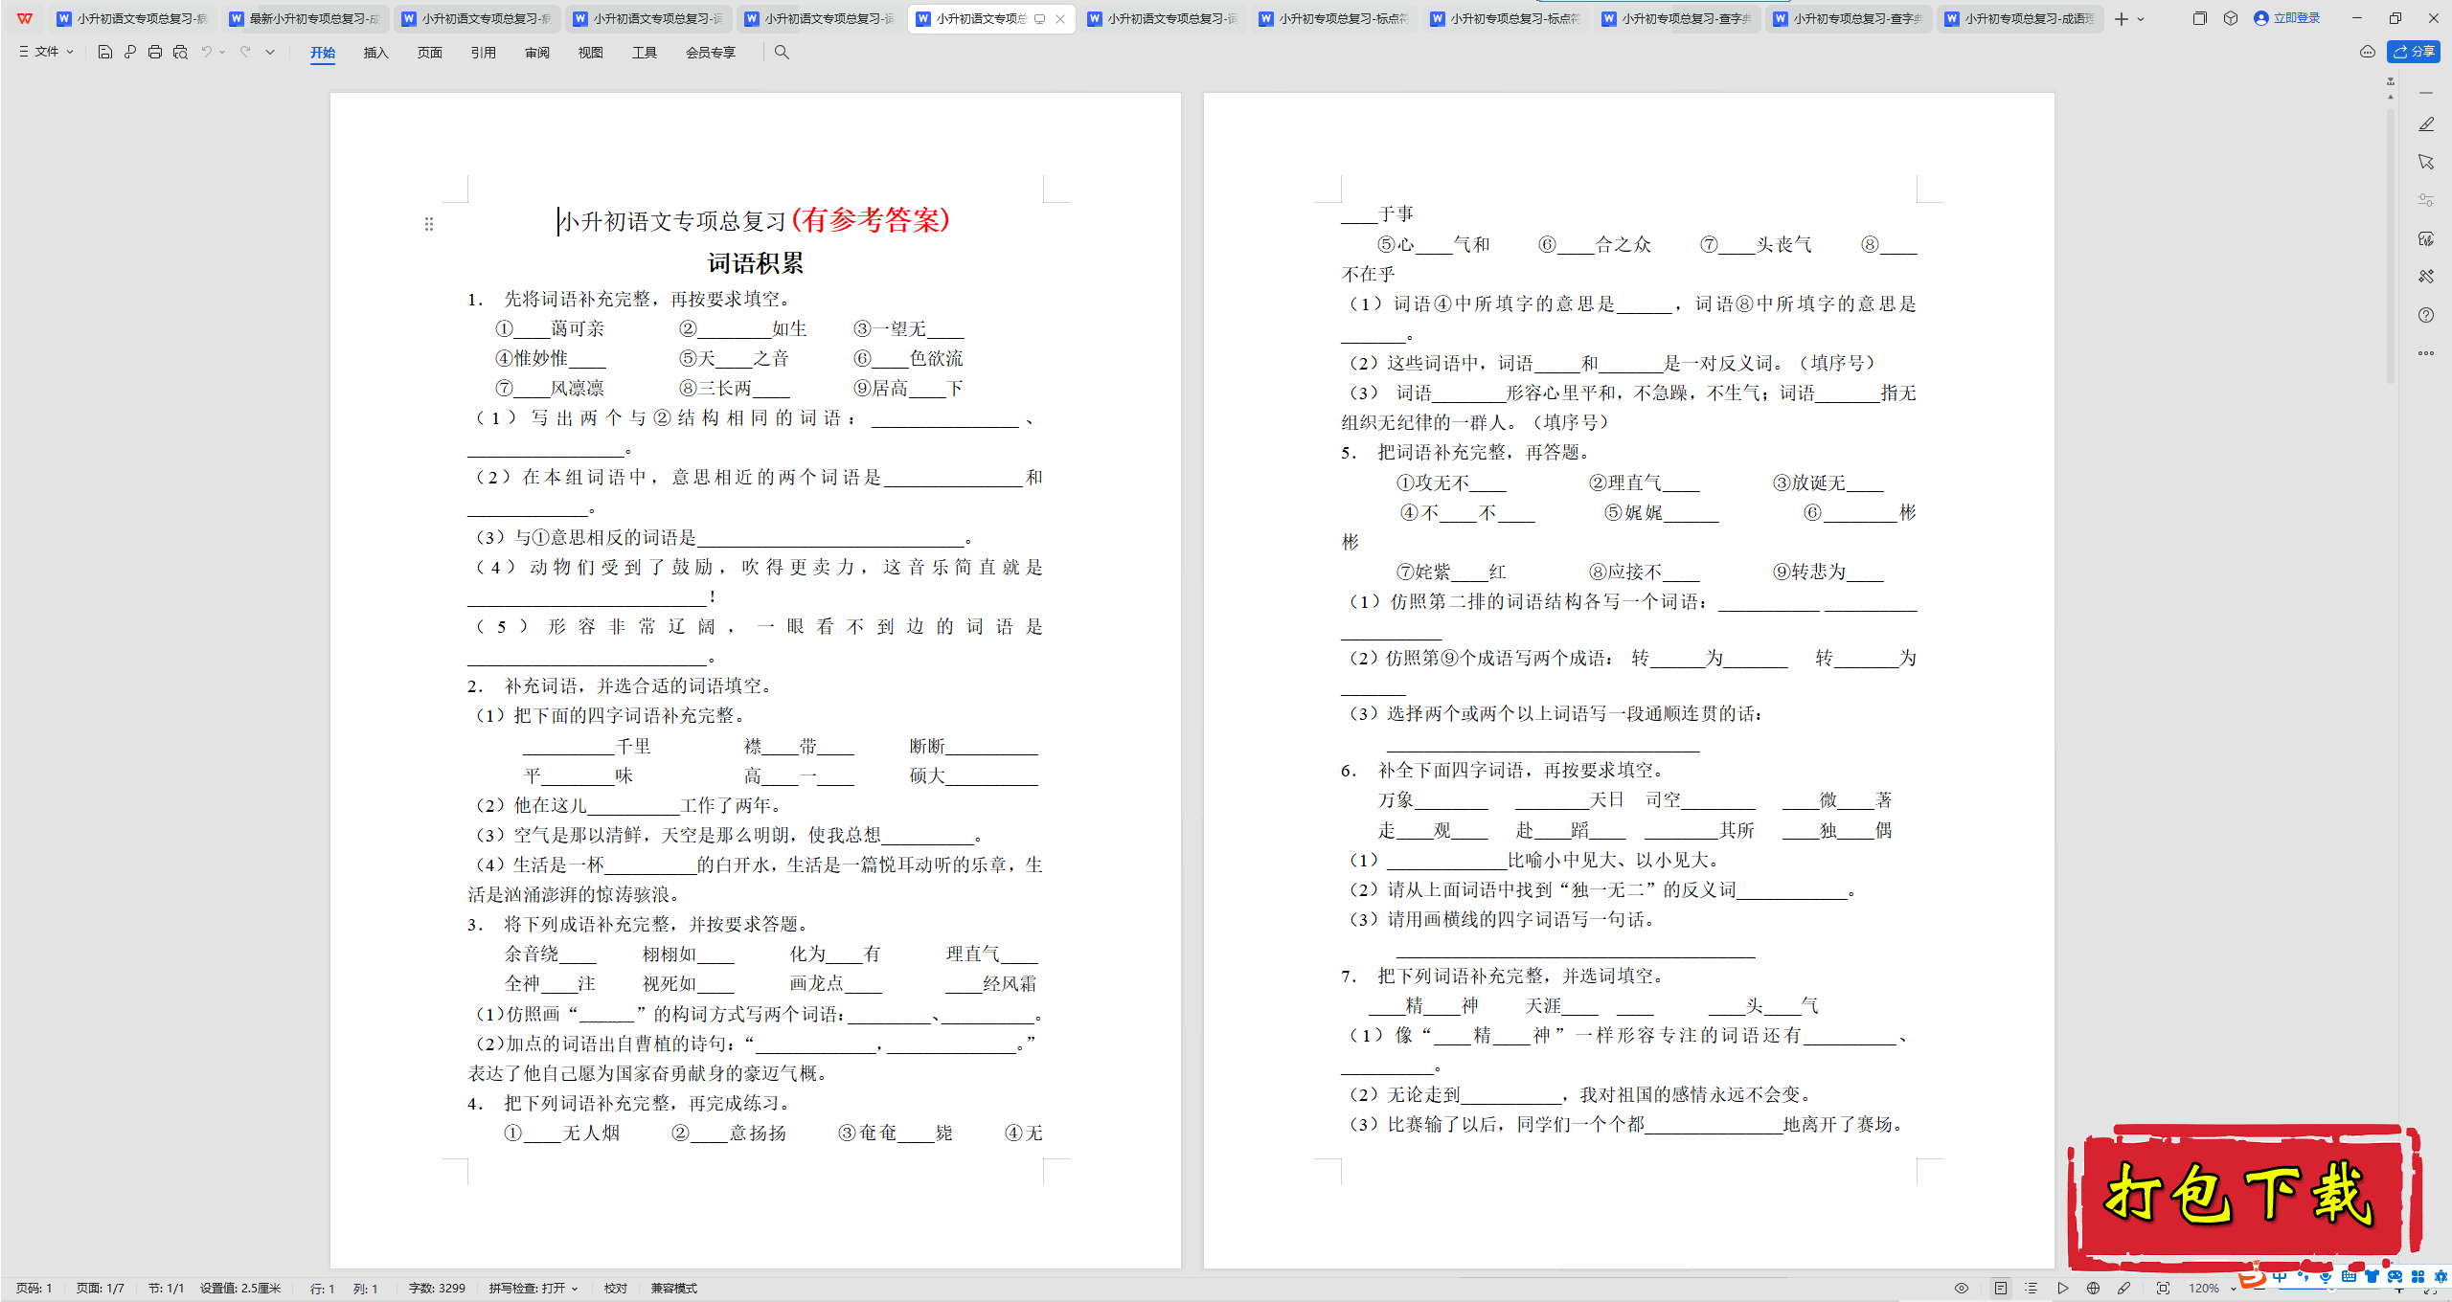Click the vertical scrollbar on right
This screenshot has width=2452, height=1302.
(x=2390, y=247)
